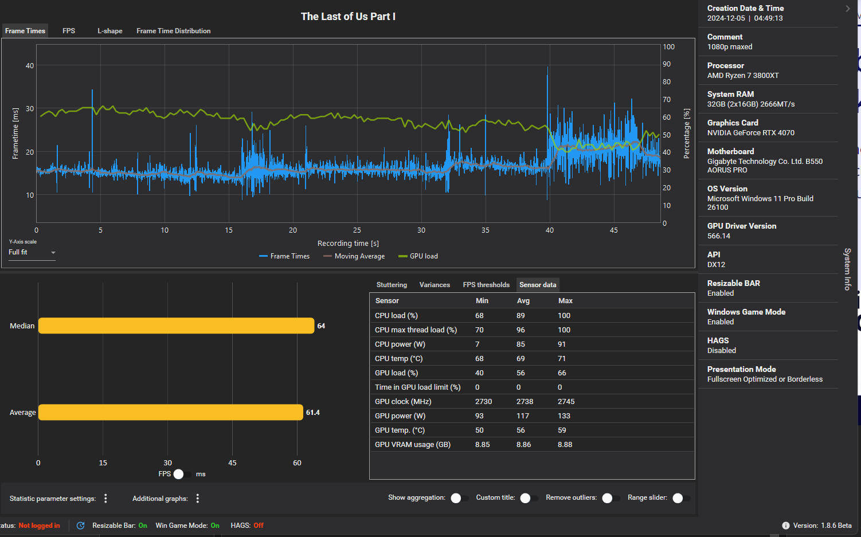Click the vertical System Info label

847,269
